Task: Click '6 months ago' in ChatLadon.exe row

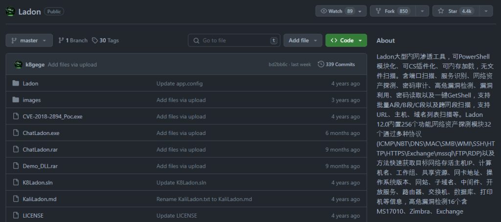Action: point(342,133)
